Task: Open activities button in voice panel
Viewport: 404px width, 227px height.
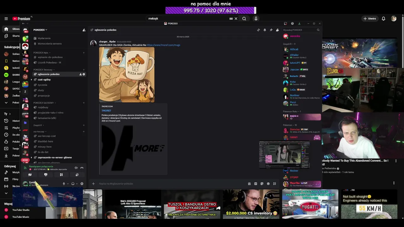Action: [61, 175]
